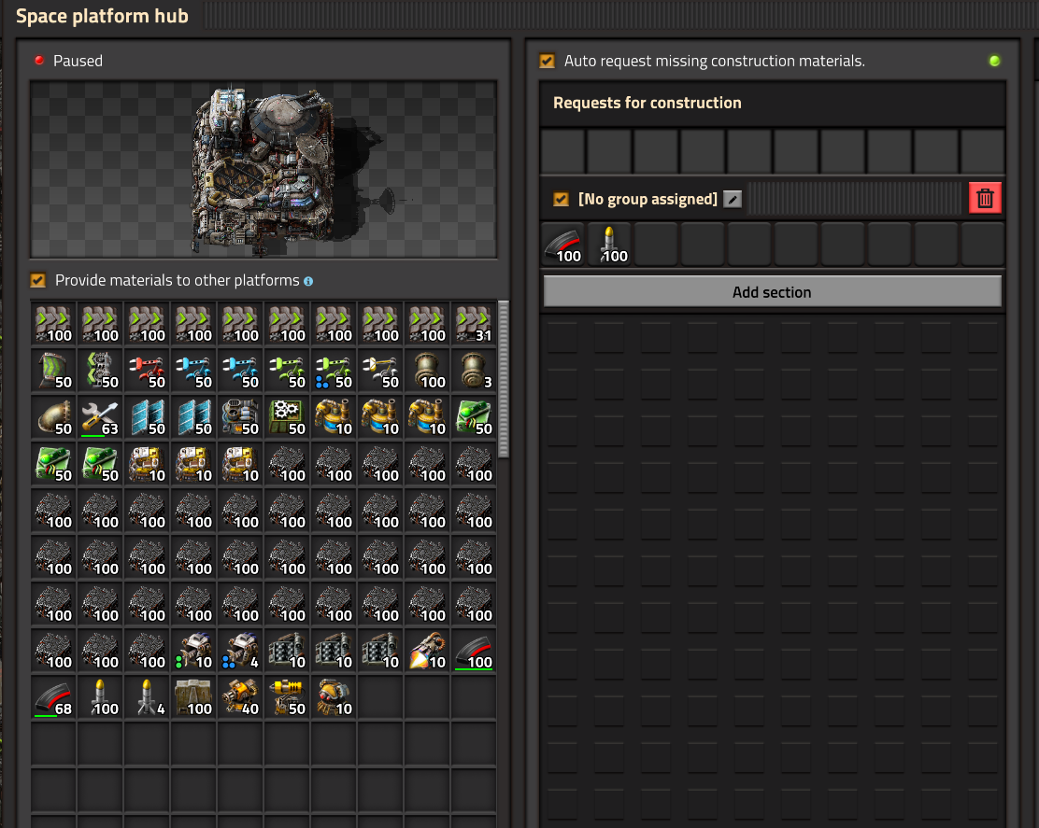Click the Paused status label
The width and height of the screenshot is (1039, 828).
coord(78,61)
